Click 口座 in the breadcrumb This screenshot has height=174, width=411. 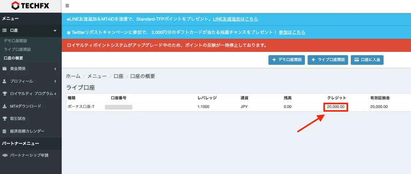click(x=118, y=77)
